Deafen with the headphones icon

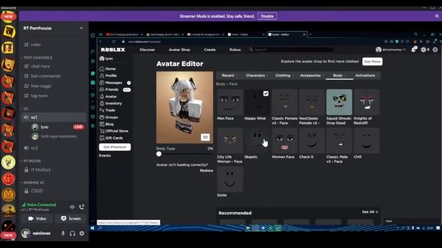click(x=73, y=234)
